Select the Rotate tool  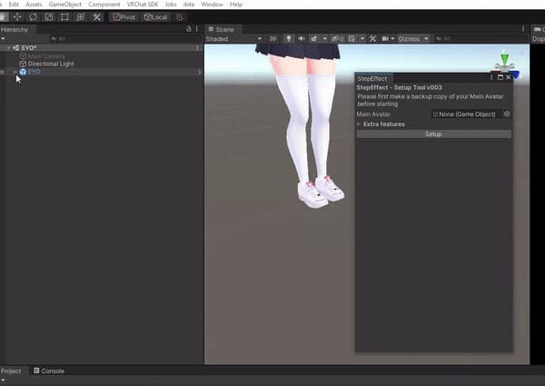tap(33, 17)
